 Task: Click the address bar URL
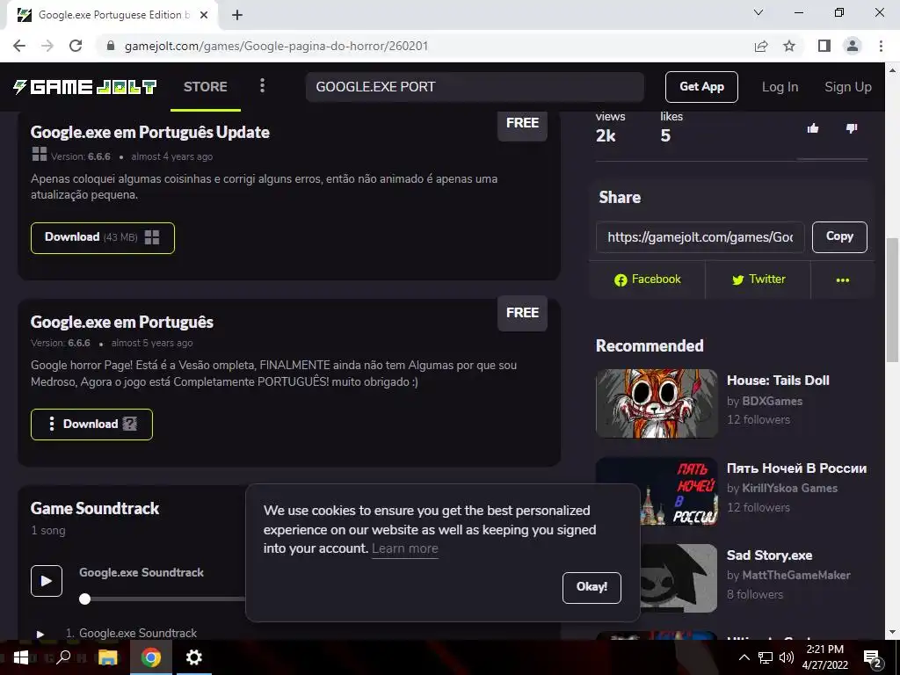click(x=276, y=46)
